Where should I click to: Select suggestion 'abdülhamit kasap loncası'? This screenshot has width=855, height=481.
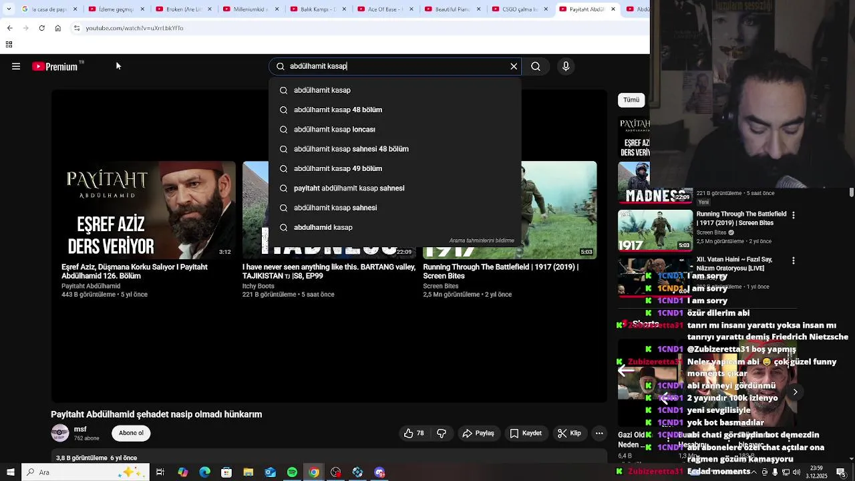[x=395, y=130]
